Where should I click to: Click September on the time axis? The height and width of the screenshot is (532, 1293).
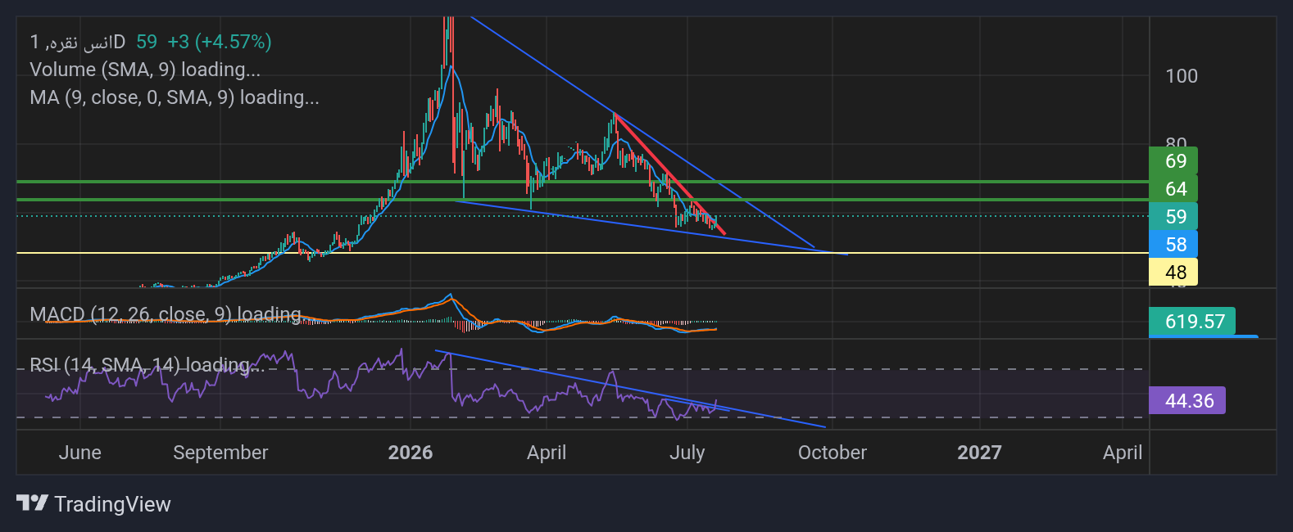(220, 453)
